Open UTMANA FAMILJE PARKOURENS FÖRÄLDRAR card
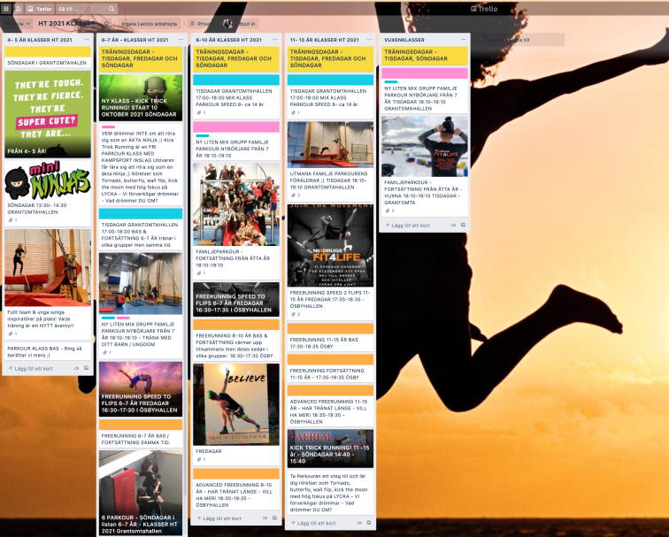 [x=330, y=161]
